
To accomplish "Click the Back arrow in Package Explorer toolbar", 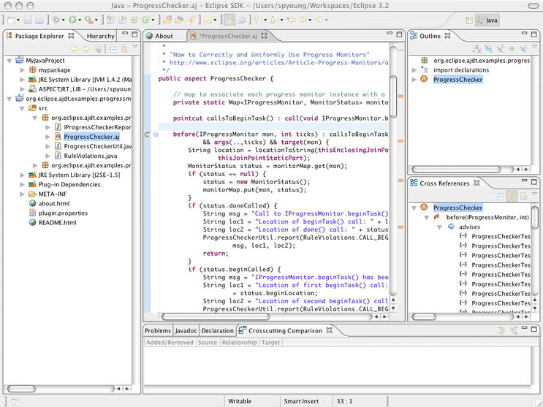I will 74,49.
